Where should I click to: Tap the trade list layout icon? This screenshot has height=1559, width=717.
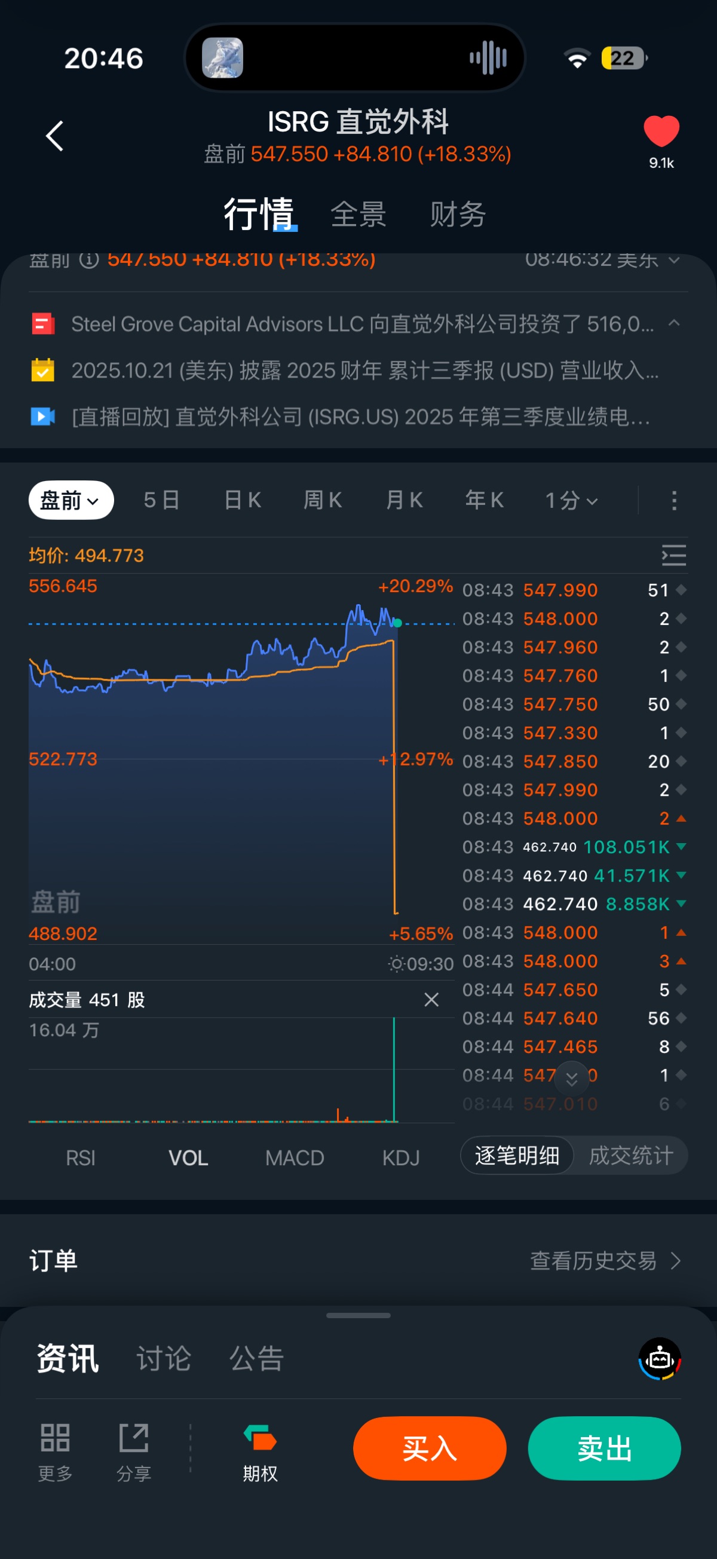673,555
